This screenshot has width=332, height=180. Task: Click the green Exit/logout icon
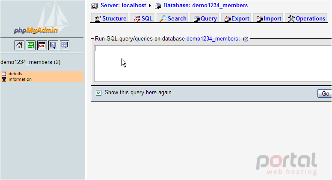(30, 45)
